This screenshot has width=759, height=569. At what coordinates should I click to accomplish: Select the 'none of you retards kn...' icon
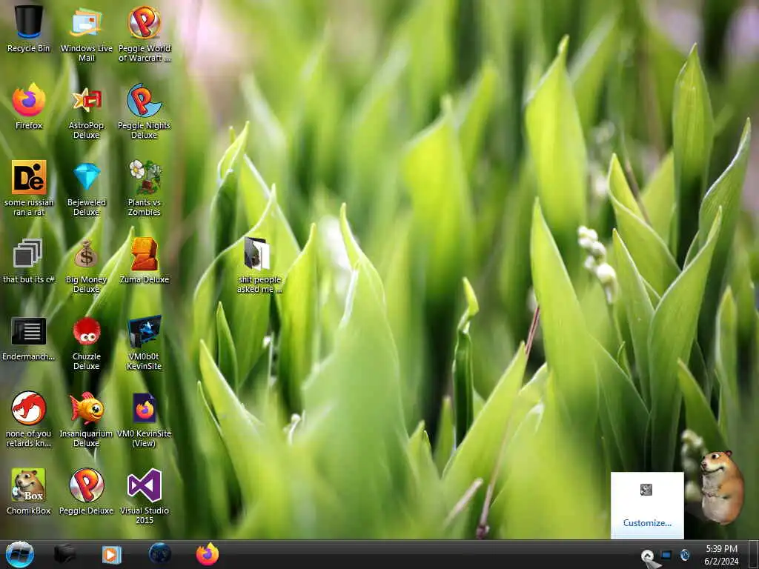tap(29, 419)
